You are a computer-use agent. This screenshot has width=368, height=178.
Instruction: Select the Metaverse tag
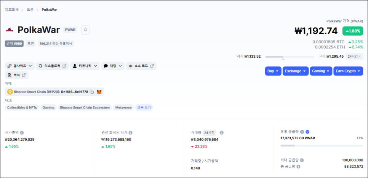pyautogui.click(x=123, y=107)
